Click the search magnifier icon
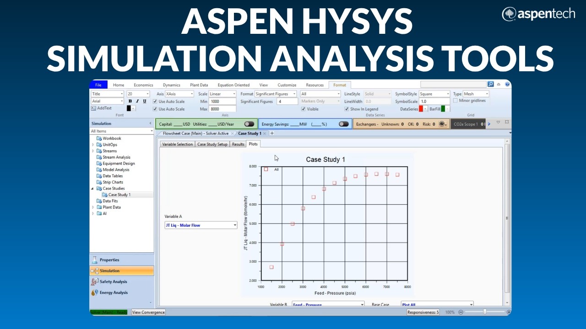586x329 pixels. click(x=491, y=85)
